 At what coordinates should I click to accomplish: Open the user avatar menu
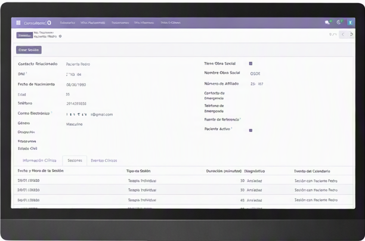tap(350, 22)
